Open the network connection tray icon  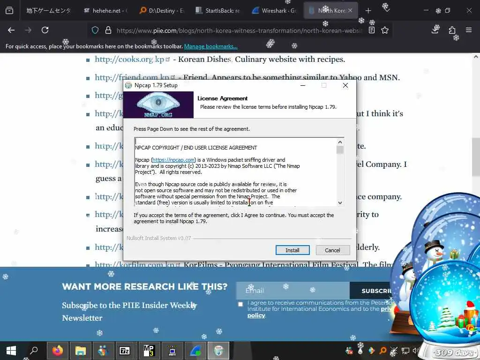[405, 351]
